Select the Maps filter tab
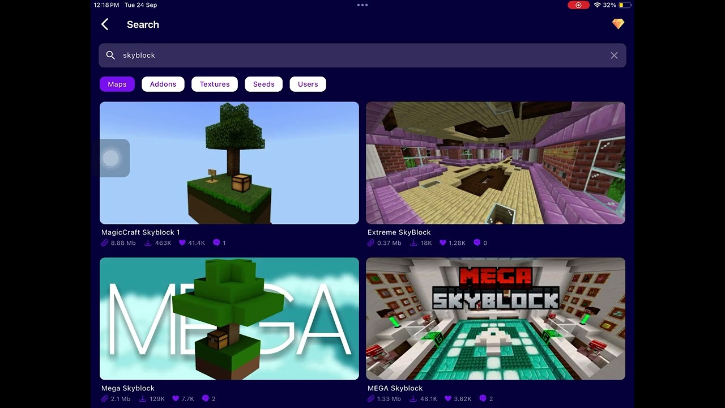The height and width of the screenshot is (408, 725). point(117,84)
